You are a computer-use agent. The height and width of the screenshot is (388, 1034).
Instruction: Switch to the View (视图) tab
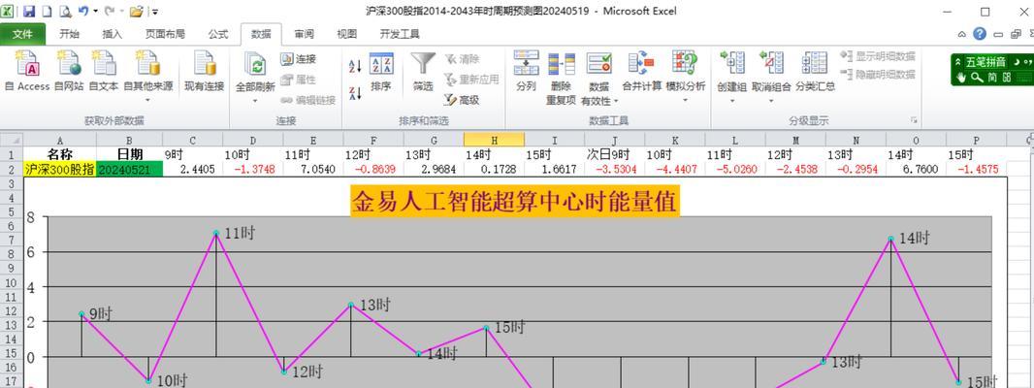tap(347, 34)
